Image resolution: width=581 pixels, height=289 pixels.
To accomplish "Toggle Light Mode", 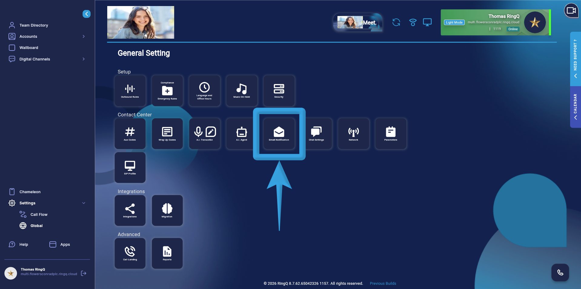I will pos(454,22).
